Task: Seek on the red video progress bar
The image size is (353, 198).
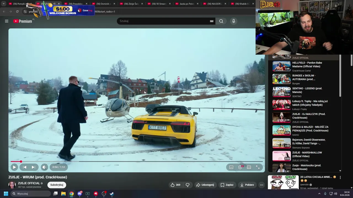Action: 137,161
